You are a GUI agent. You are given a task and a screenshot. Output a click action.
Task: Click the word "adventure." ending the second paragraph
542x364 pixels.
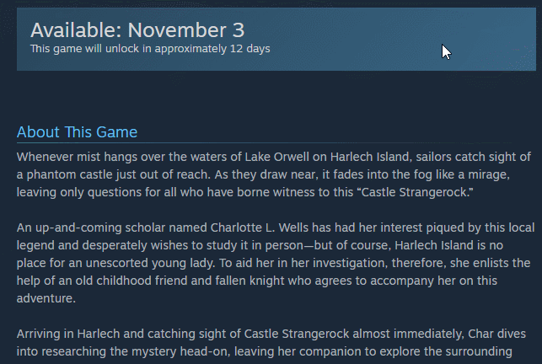46,298
